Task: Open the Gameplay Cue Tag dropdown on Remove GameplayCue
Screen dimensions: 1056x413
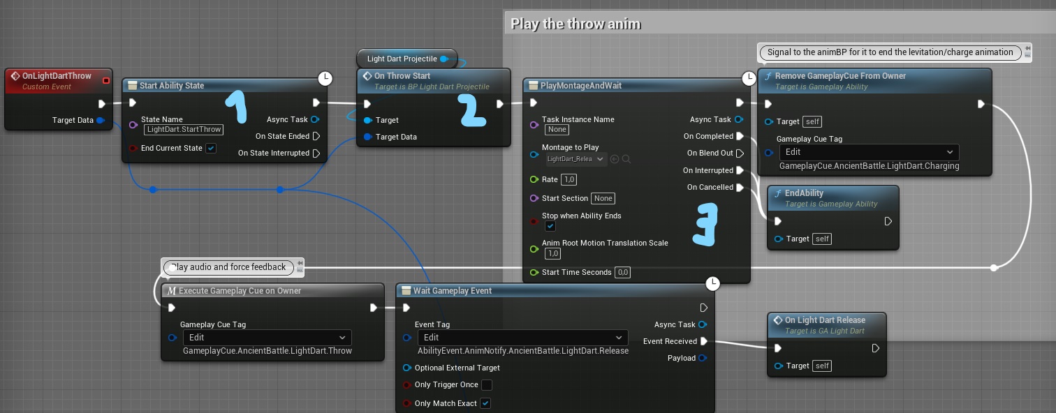Action: point(868,152)
